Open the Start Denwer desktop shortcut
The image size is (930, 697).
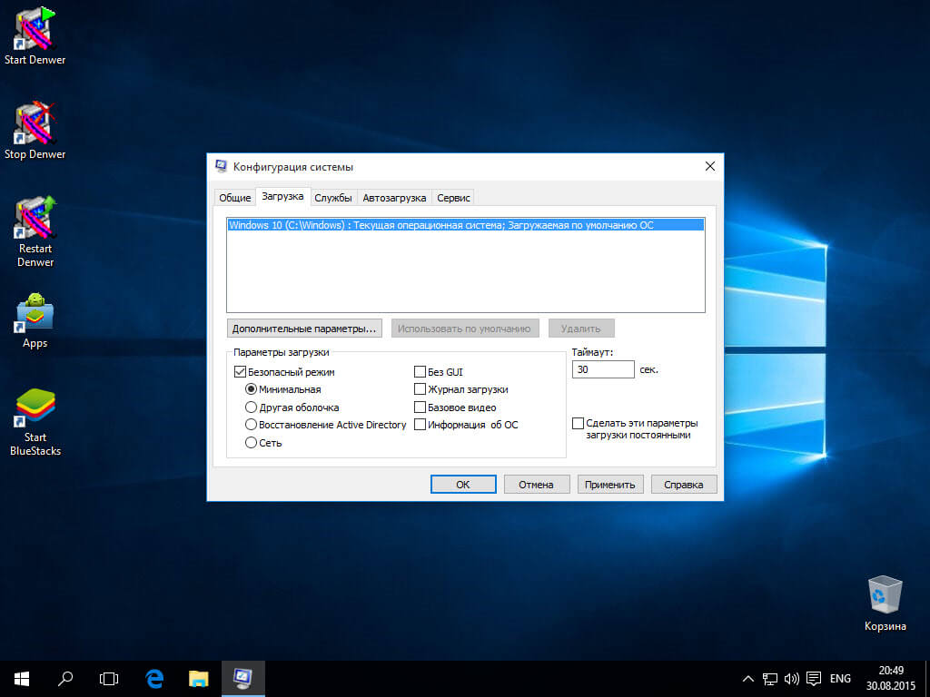click(x=35, y=35)
